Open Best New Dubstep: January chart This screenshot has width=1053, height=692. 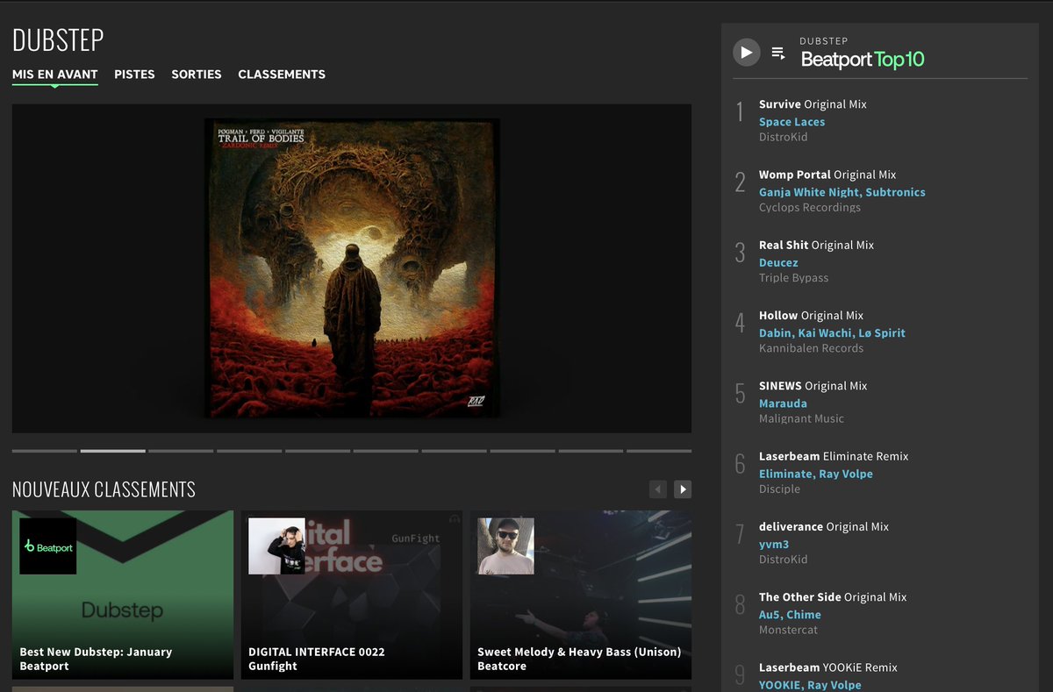96,652
